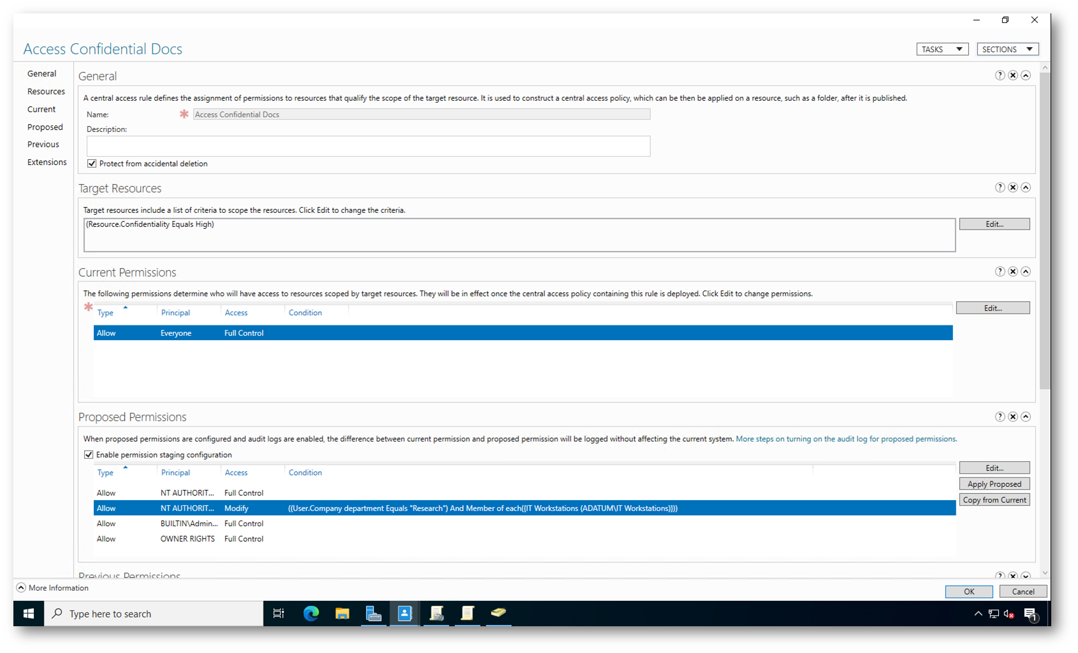Open the TASKS dropdown menu
Viewport: 1078px width, 653px height.
point(942,49)
